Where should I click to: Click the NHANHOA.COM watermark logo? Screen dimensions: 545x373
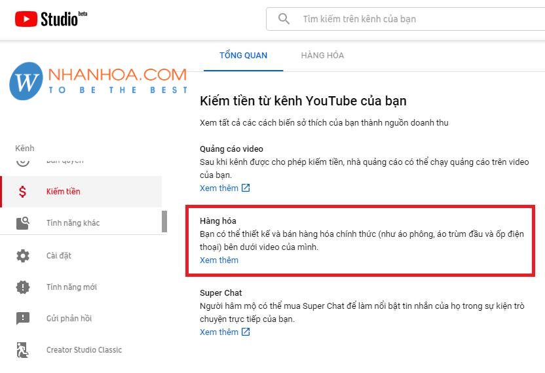[x=98, y=81]
